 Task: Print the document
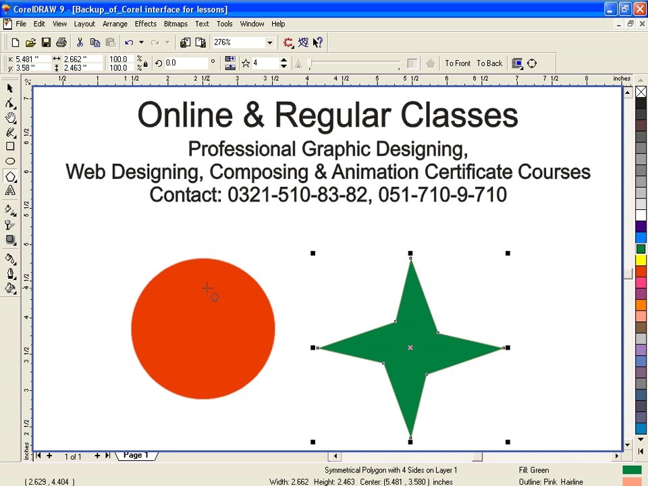tap(61, 42)
